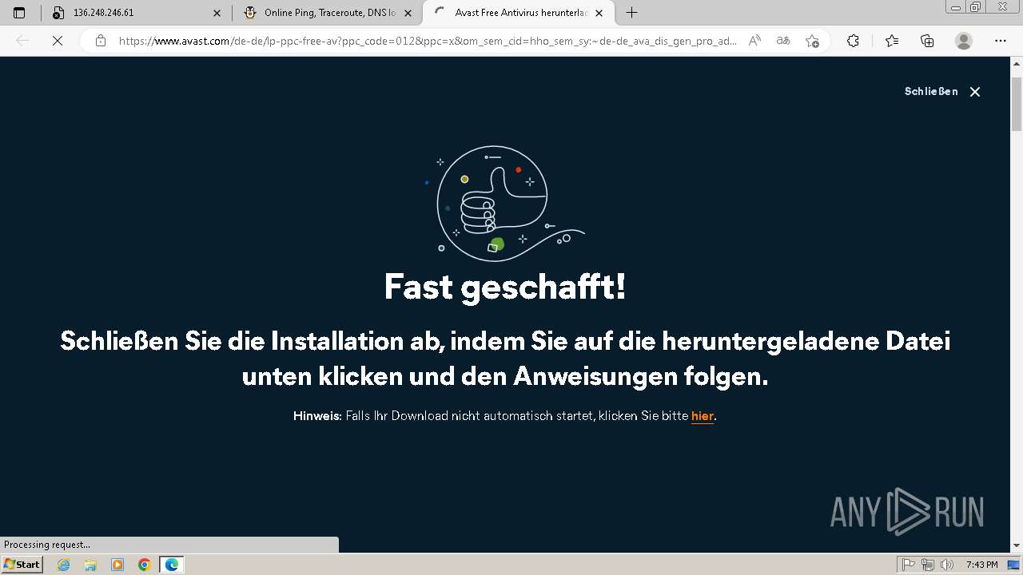Open Action Center flag icon
The height and width of the screenshot is (575, 1023).
[x=910, y=565]
